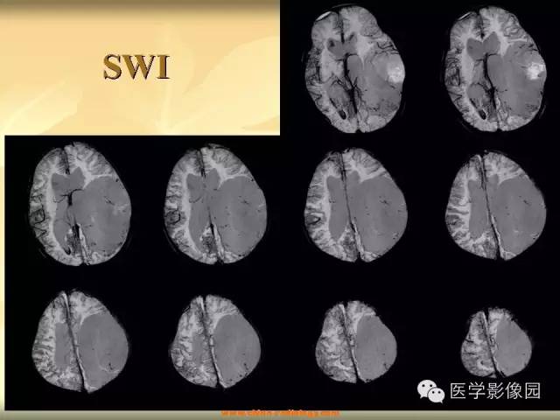Pick the second MRI slice in the bottom row
Screen dimensions: 560x420
(x=216, y=341)
